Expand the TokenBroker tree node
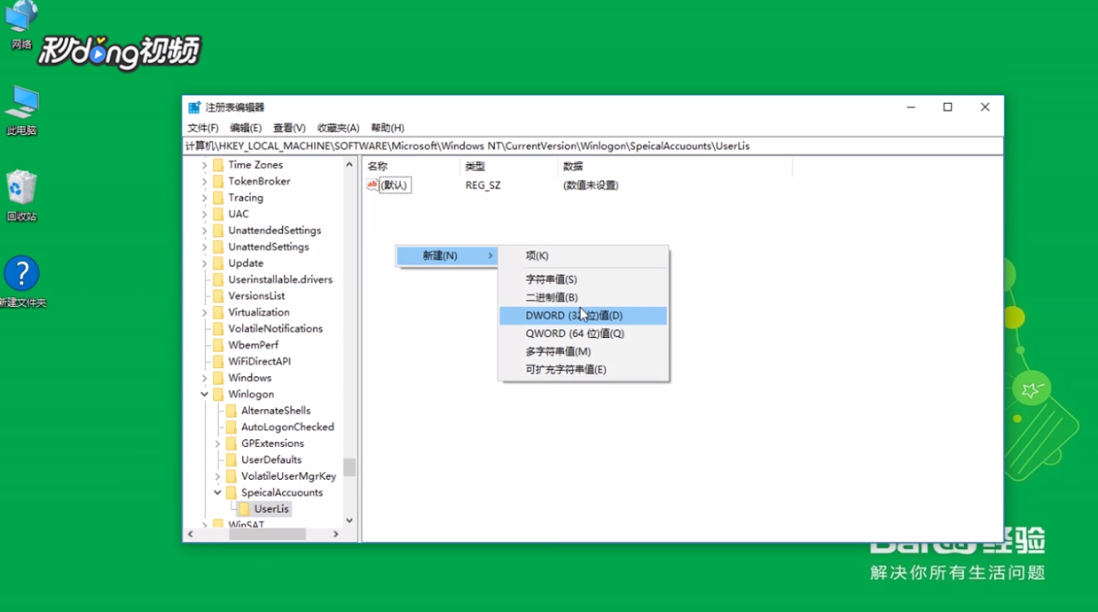This screenshot has height=612, width=1098. [x=205, y=181]
